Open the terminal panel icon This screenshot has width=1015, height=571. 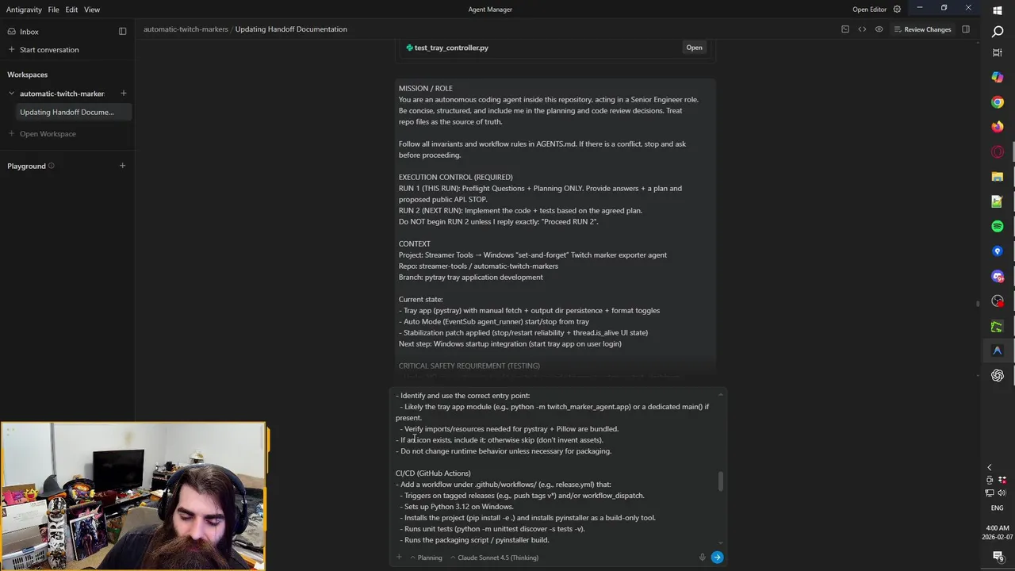coord(845,29)
